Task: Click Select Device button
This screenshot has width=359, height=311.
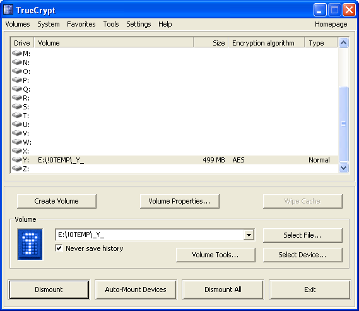Action: click(302, 255)
